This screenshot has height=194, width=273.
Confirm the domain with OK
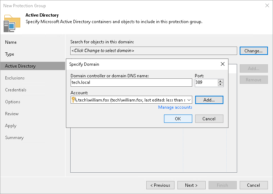tap(178, 119)
